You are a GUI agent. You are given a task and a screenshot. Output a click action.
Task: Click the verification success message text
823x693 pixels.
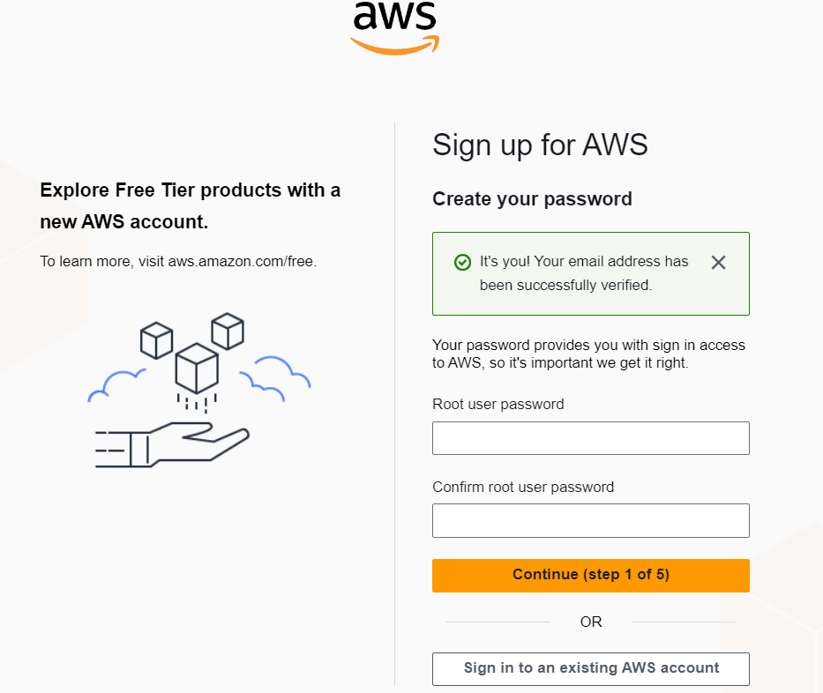click(582, 273)
